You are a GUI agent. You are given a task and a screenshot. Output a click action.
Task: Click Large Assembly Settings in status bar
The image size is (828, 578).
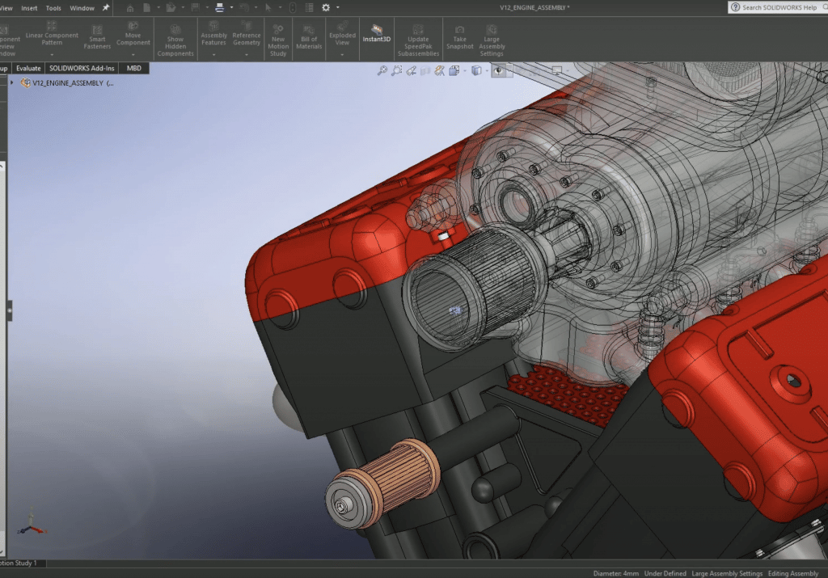[727, 573]
